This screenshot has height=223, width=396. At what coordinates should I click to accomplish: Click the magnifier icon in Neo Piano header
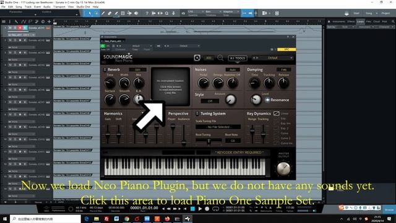click(x=220, y=58)
